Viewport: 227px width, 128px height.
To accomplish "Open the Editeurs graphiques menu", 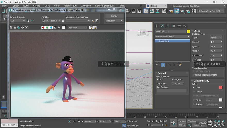I will coord(105,6).
